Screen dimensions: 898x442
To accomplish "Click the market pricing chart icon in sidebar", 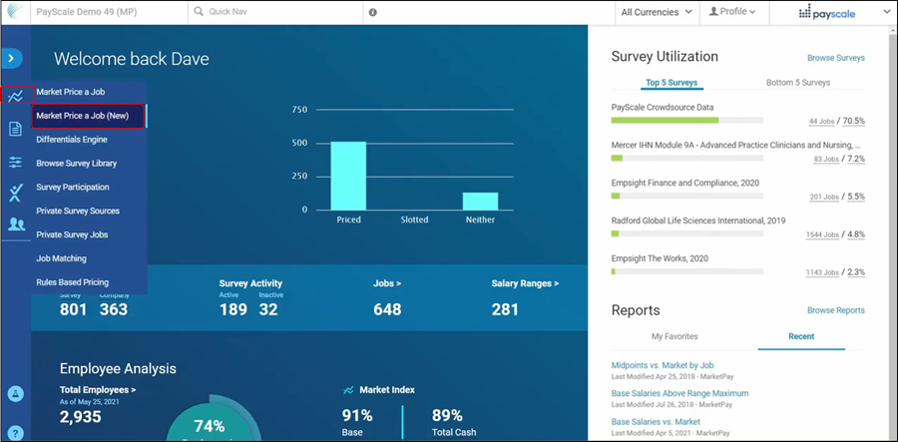I will (x=14, y=96).
